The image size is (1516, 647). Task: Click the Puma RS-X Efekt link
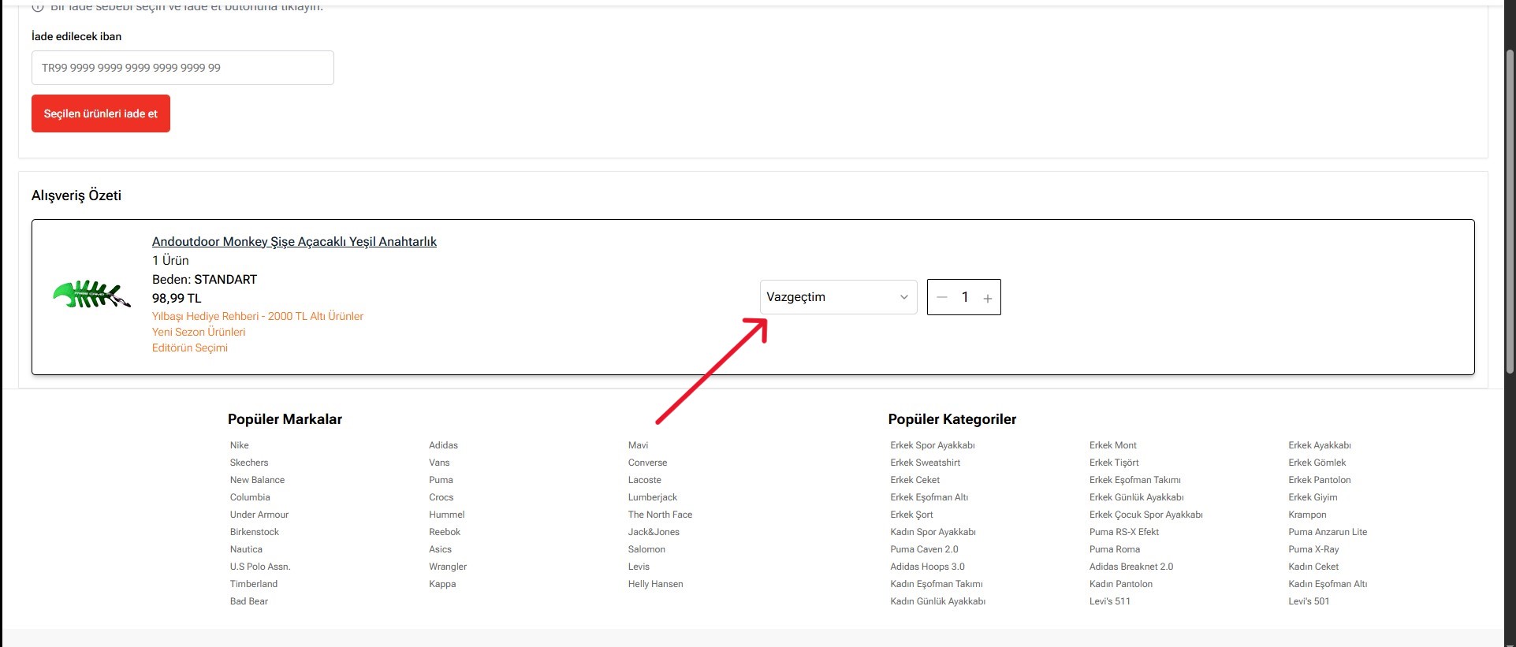1124,532
